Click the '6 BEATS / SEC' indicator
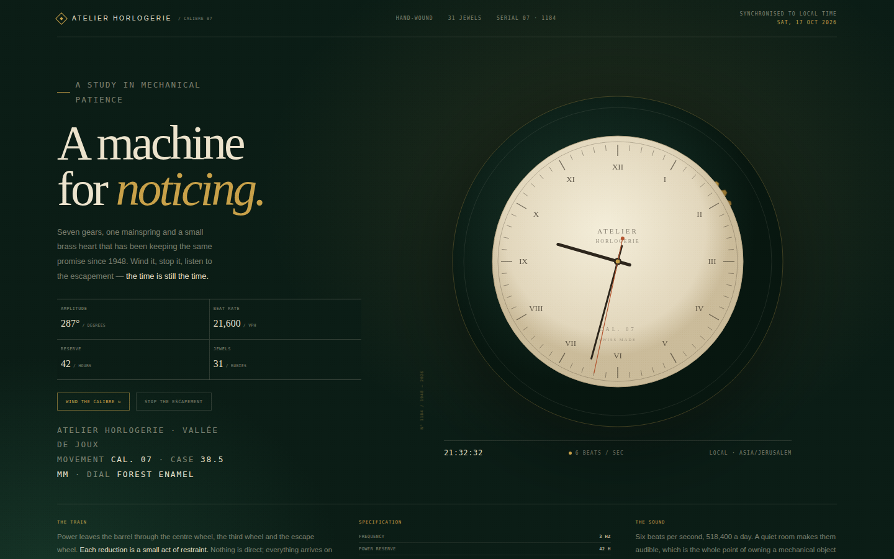 point(596,453)
